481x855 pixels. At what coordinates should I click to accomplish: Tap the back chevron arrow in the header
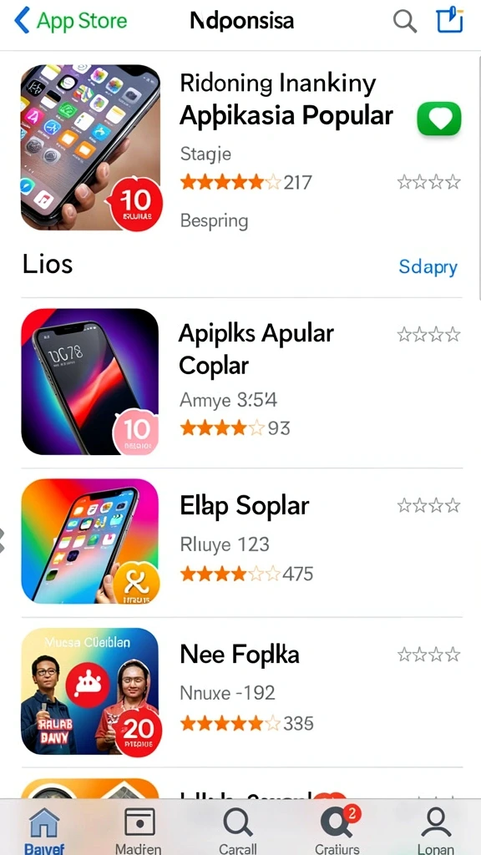[21, 21]
